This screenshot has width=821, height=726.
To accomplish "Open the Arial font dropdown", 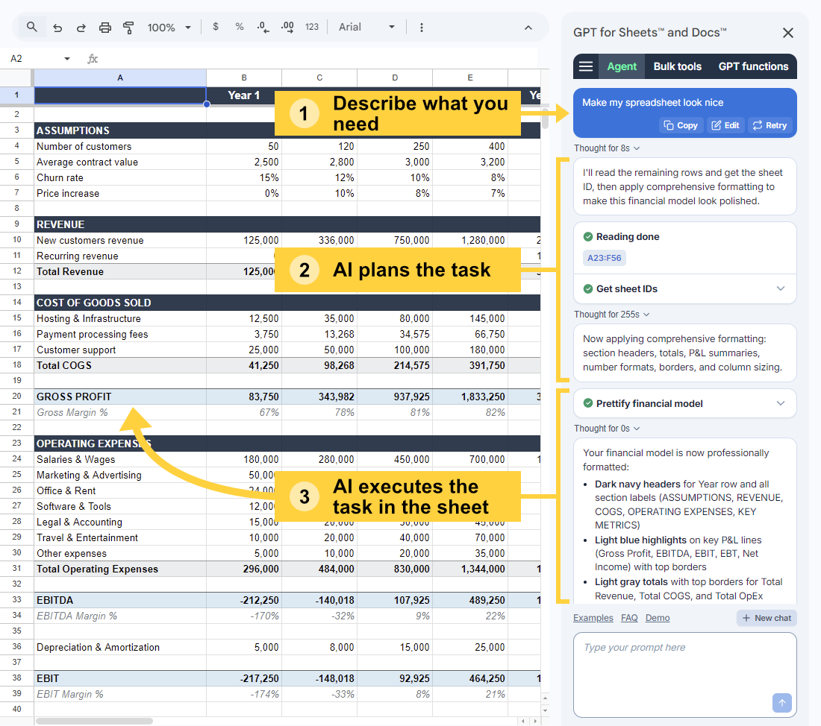I will pos(366,27).
